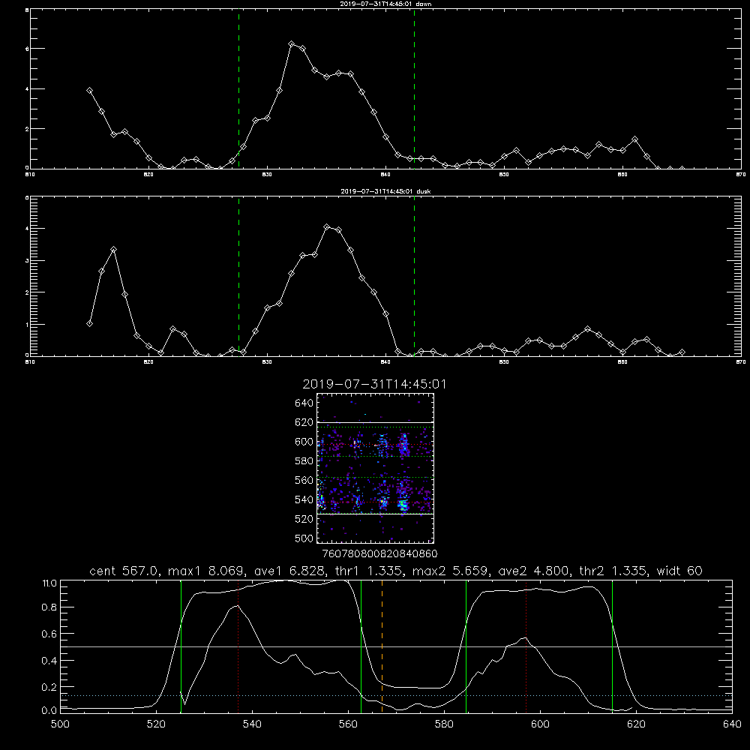The width and height of the screenshot is (750, 750).
Task: Click the dusk plot green dashed line near 842
Action: tap(414, 277)
